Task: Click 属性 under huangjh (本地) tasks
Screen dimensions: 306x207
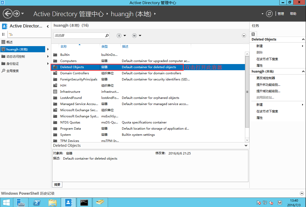Action: [x=260, y=118]
